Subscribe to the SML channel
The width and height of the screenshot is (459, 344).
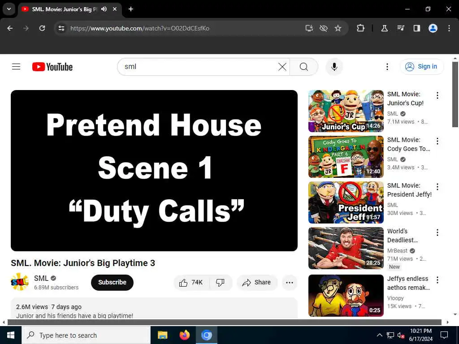tap(112, 282)
